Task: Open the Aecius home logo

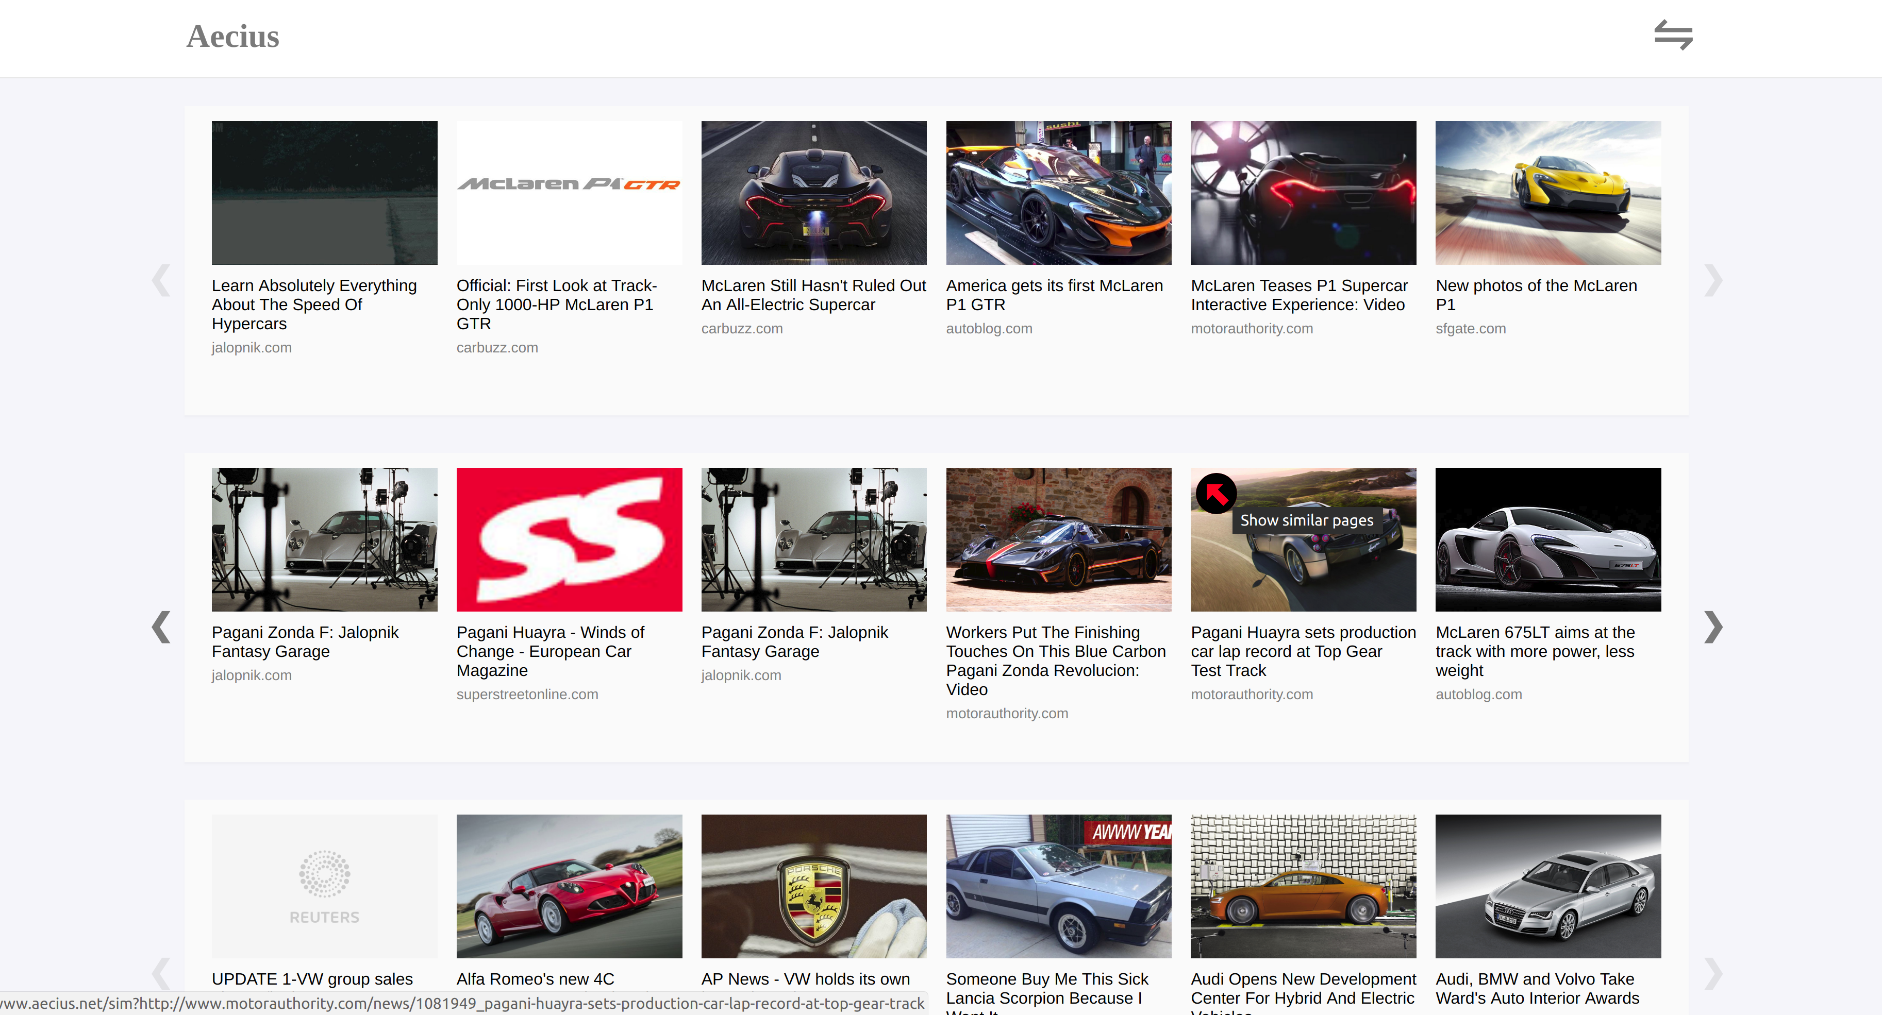Action: click(232, 37)
